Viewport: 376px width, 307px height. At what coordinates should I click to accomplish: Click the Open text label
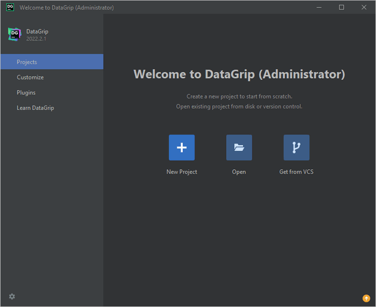pos(239,172)
